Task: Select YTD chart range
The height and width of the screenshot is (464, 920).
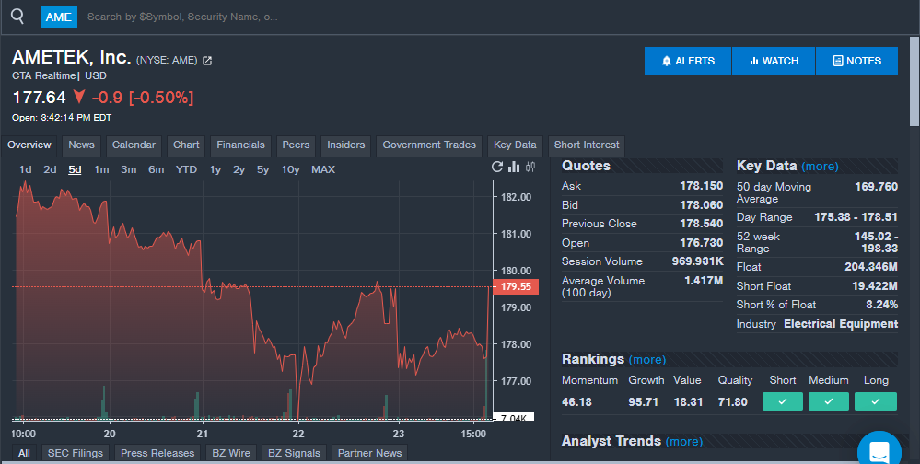Action: (x=186, y=169)
